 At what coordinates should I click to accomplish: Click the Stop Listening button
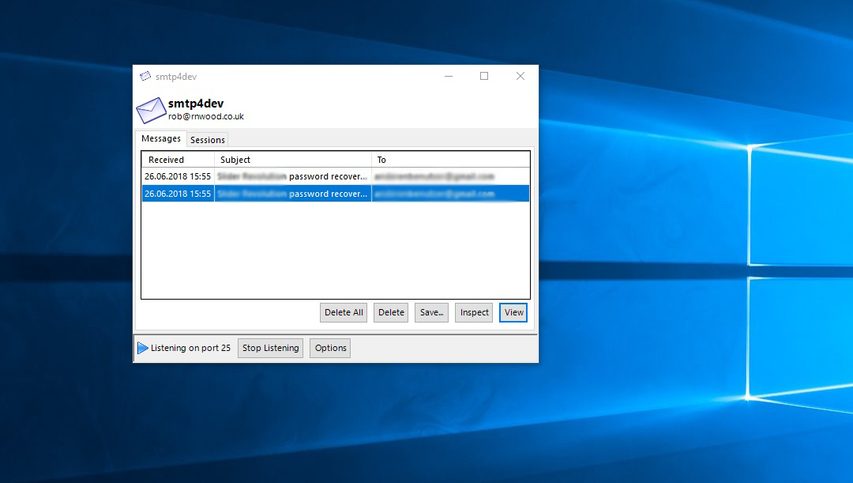[270, 348]
